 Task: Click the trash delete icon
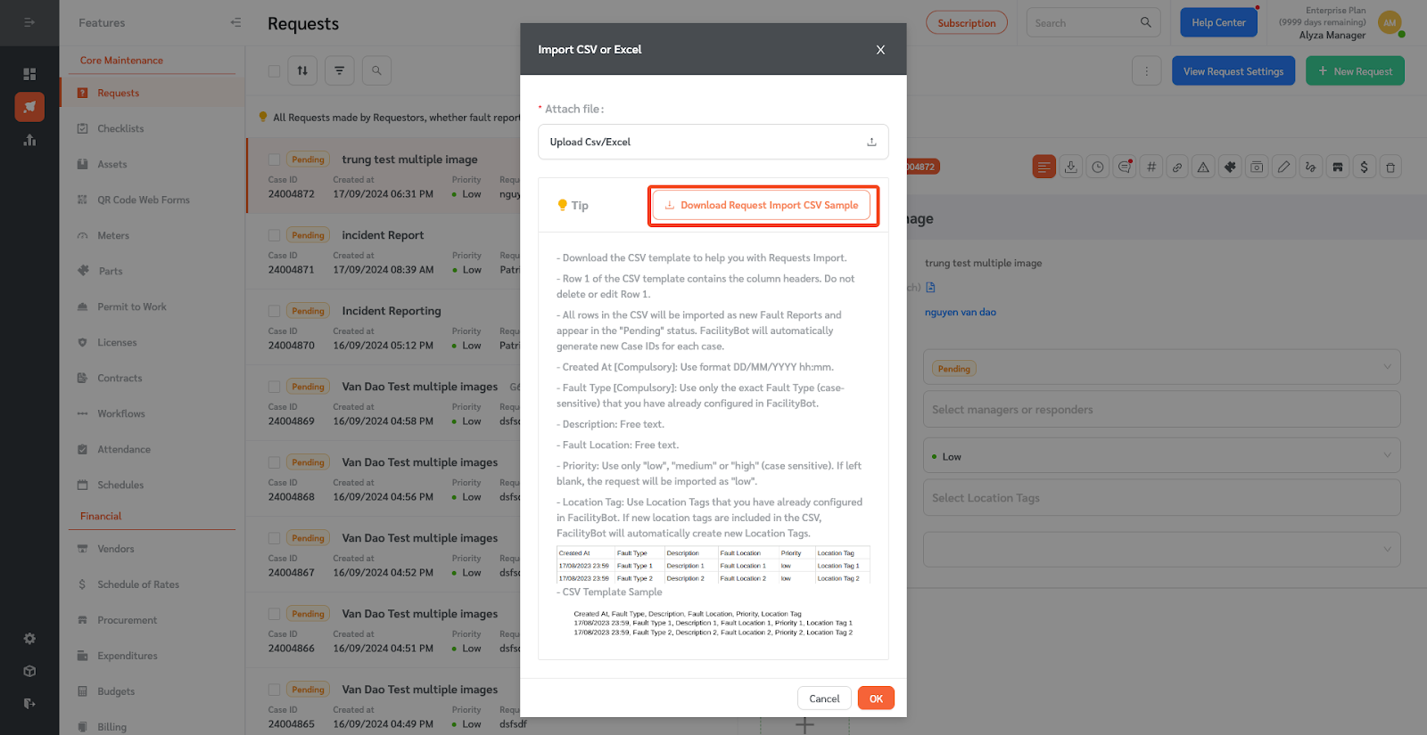coord(1390,167)
